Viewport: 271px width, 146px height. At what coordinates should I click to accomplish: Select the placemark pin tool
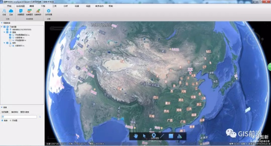[154, 135]
